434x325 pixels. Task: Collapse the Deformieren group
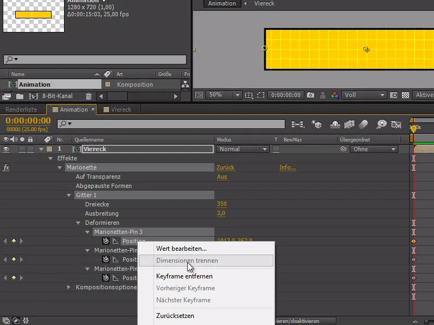tap(78, 223)
